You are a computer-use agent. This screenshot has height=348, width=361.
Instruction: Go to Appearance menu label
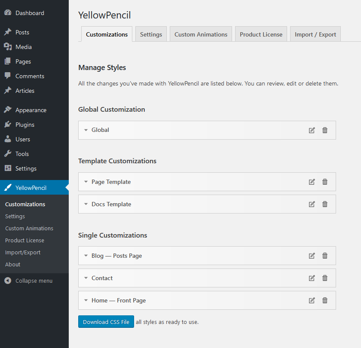click(x=31, y=110)
